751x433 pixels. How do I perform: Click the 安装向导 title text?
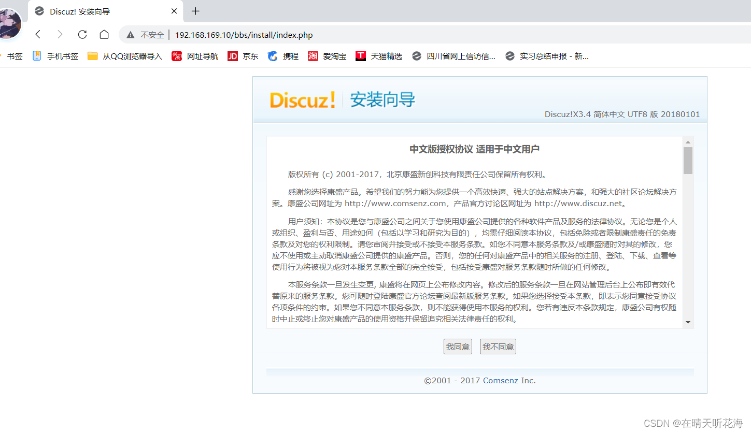pyautogui.click(x=382, y=99)
